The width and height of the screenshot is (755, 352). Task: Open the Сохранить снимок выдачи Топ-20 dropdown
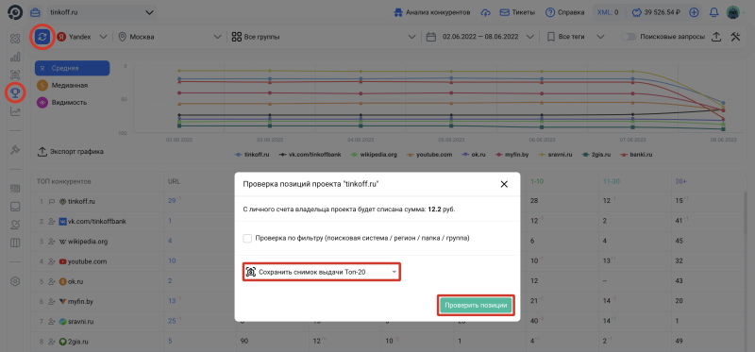[322, 272]
